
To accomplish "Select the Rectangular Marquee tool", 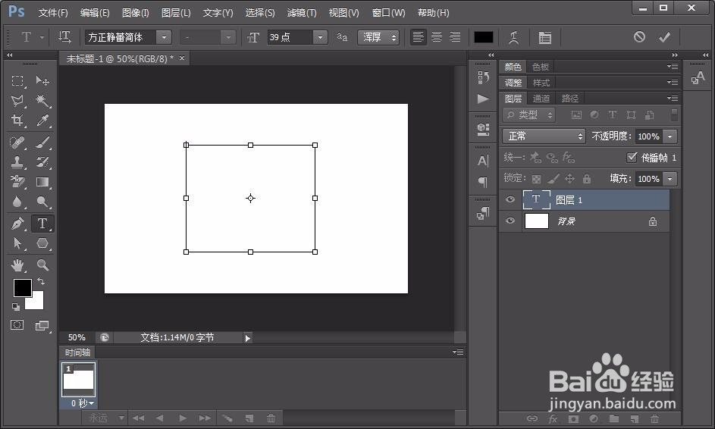I will point(17,81).
